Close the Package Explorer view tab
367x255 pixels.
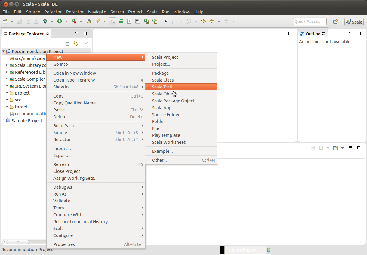pos(48,34)
